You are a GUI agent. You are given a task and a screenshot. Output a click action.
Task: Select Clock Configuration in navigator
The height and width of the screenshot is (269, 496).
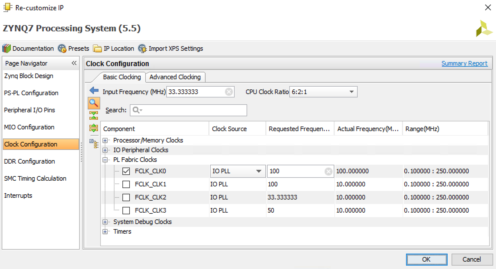click(x=41, y=144)
